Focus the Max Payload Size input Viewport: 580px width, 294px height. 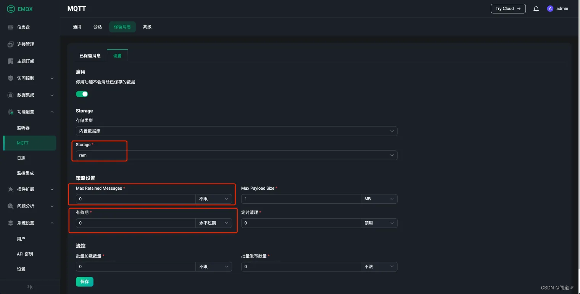point(301,199)
